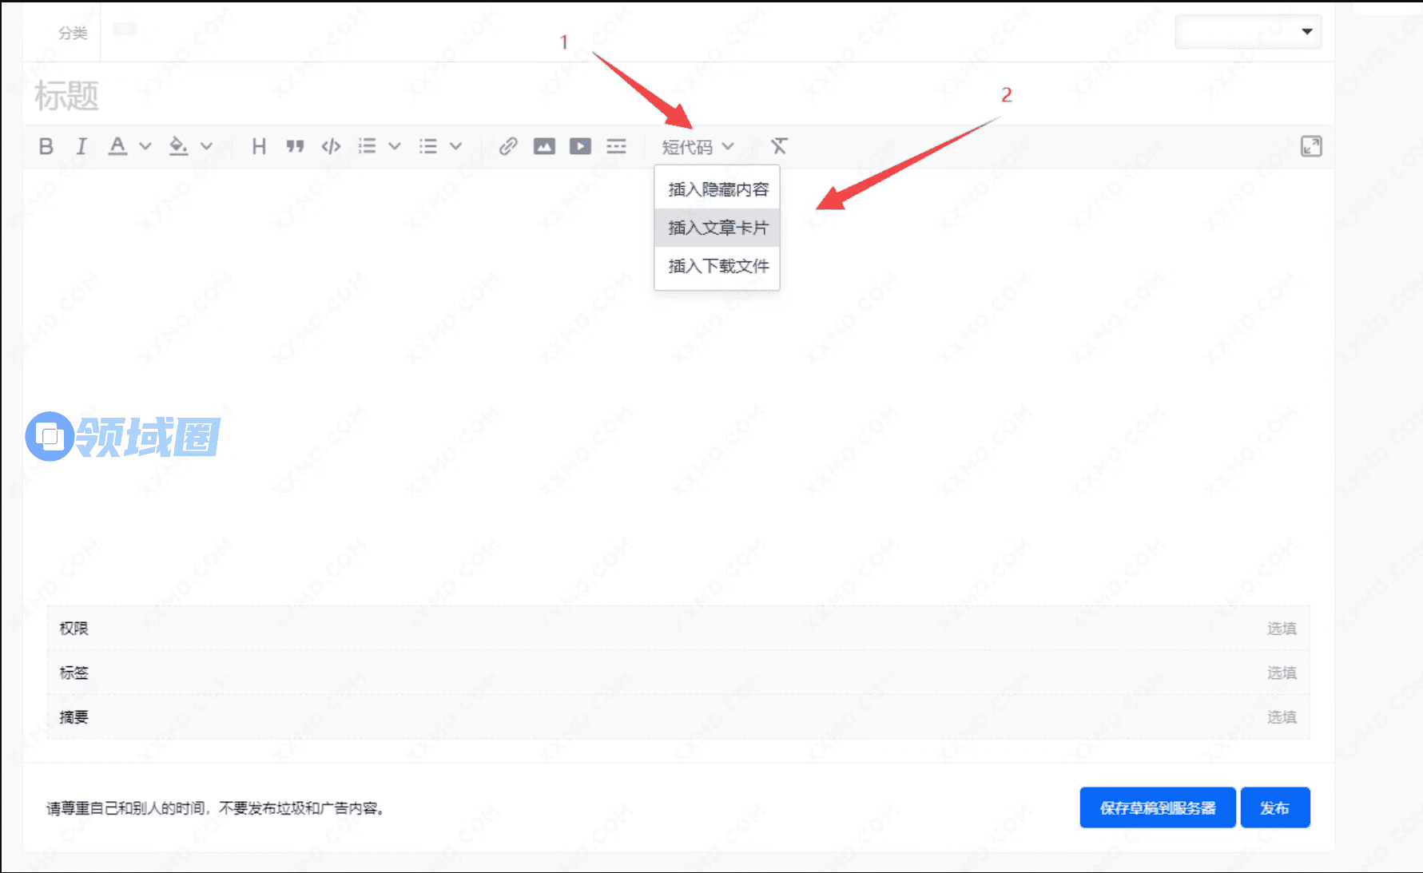
Task: Toggle bold formatting in the editor toolbar
Action: pos(46,146)
